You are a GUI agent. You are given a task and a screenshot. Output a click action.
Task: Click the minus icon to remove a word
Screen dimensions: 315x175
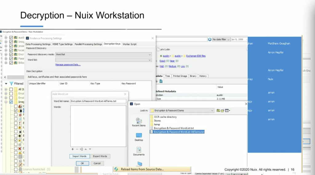(77, 149)
